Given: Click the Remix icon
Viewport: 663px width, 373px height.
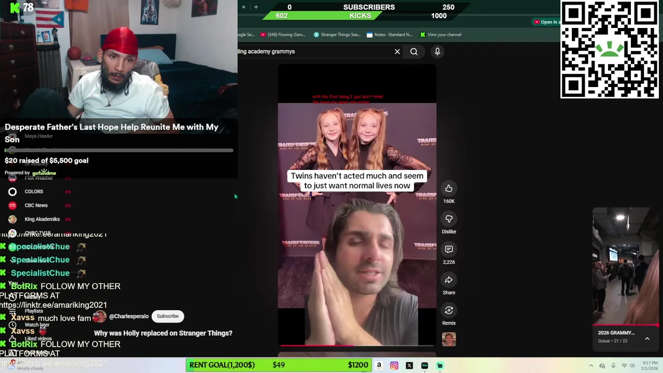Looking at the screenshot, I should (x=449, y=310).
